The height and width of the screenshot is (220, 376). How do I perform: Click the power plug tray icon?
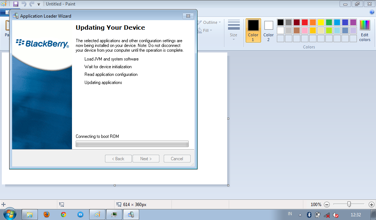coord(318,215)
